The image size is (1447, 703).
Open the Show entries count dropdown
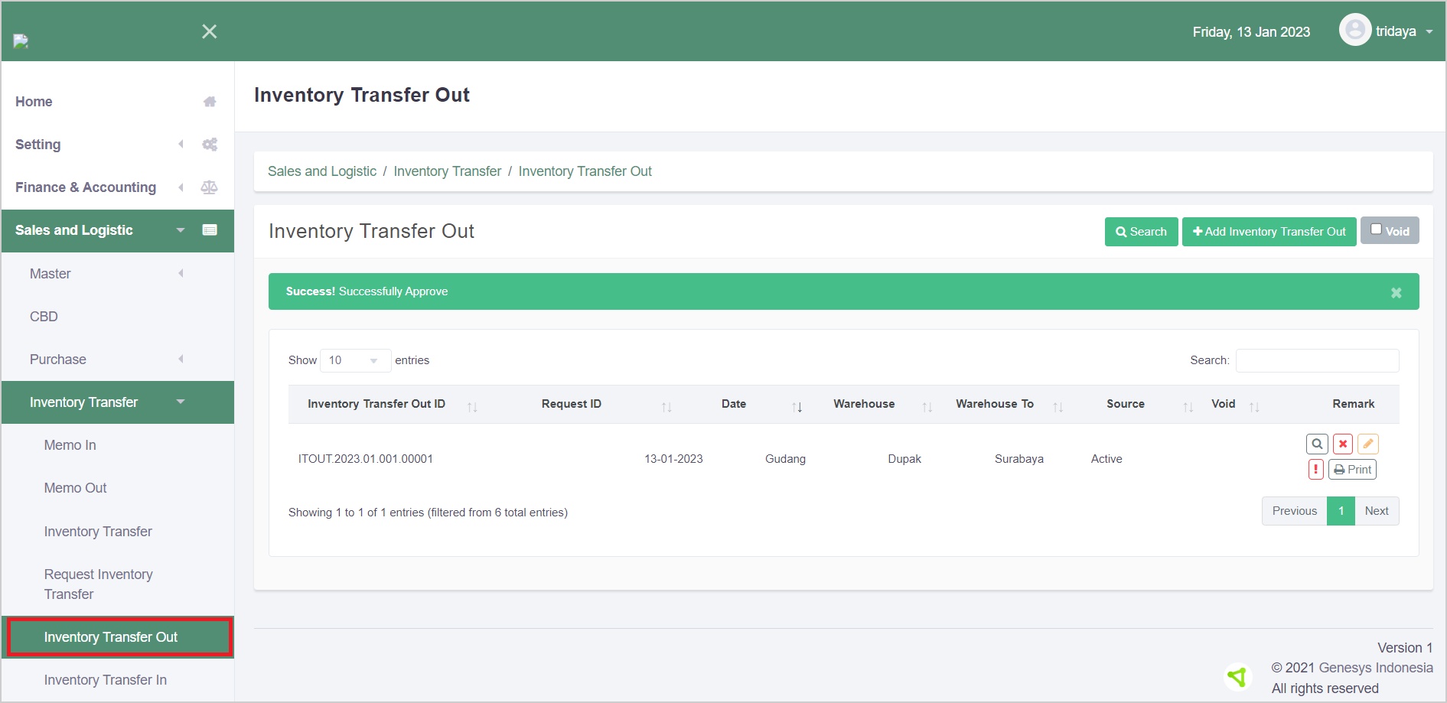point(355,360)
